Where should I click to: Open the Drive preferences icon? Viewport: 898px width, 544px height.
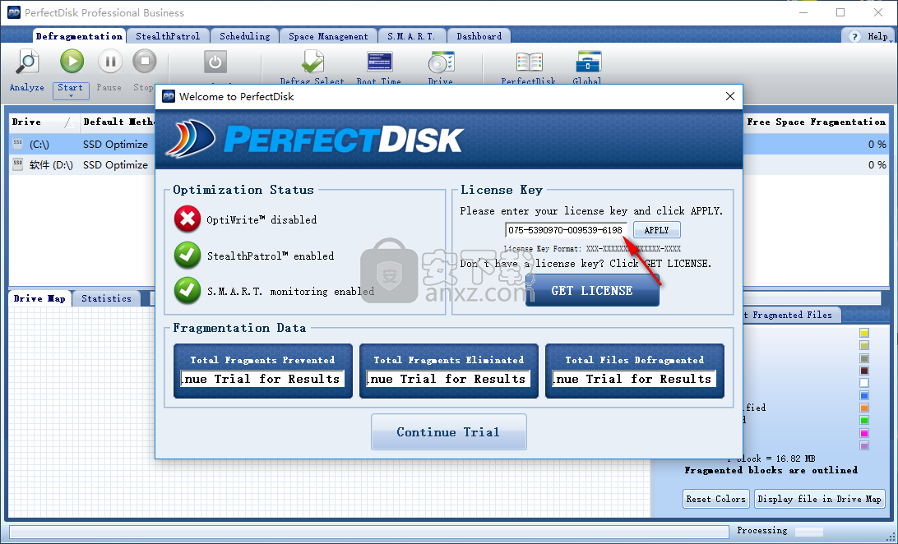pos(441,62)
